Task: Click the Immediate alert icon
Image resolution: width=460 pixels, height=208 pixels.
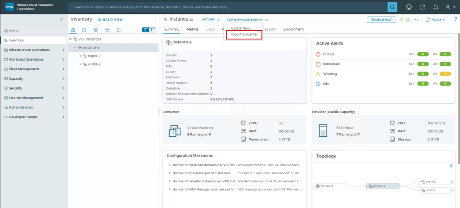Action: click(318, 64)
